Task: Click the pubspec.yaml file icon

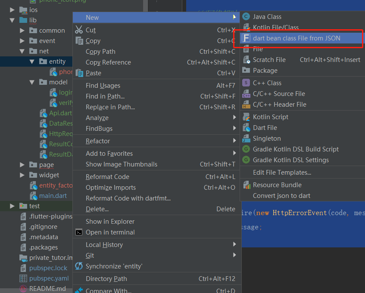Action: 23,278
